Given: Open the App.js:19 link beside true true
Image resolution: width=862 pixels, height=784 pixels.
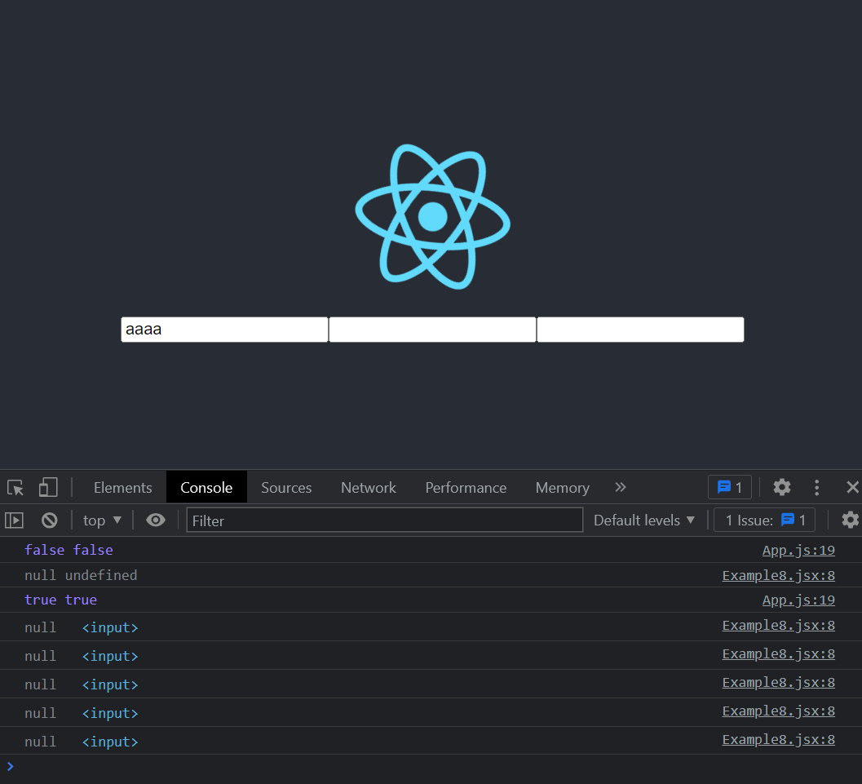Looking at the screenshot, I should (x=798, y=600).
